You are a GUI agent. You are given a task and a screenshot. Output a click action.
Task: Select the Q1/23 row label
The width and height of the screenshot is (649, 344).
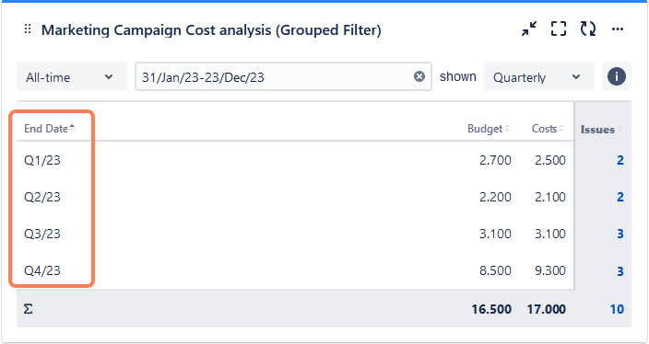pos(42,160)
